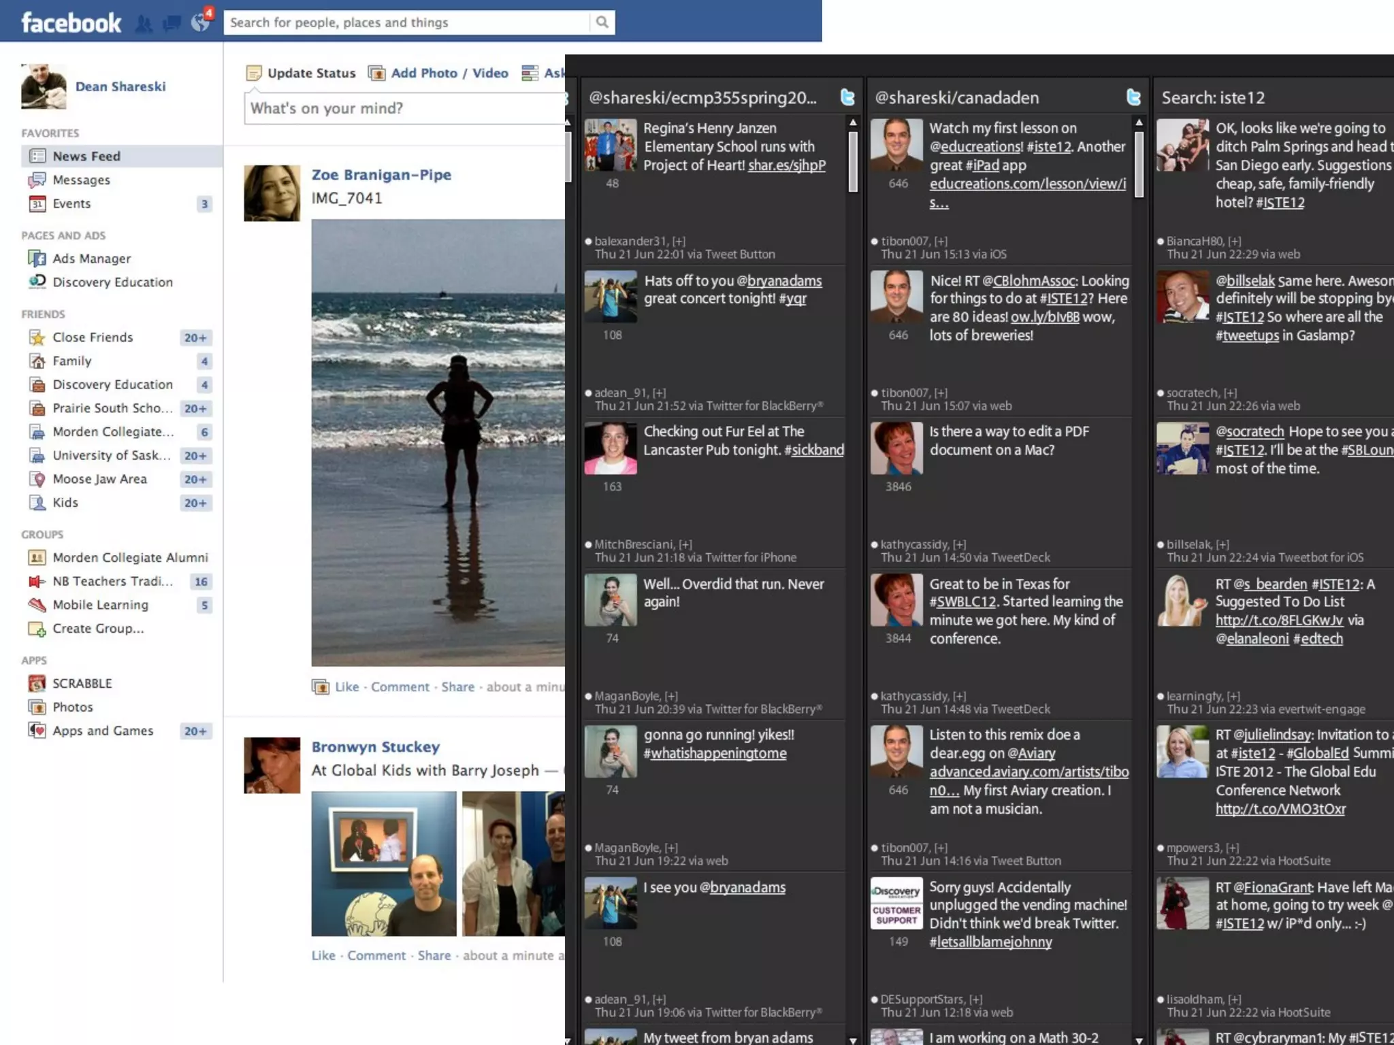Open News Feed in the sidebar
This screenshot has width=1394, height=1045.
86,156
